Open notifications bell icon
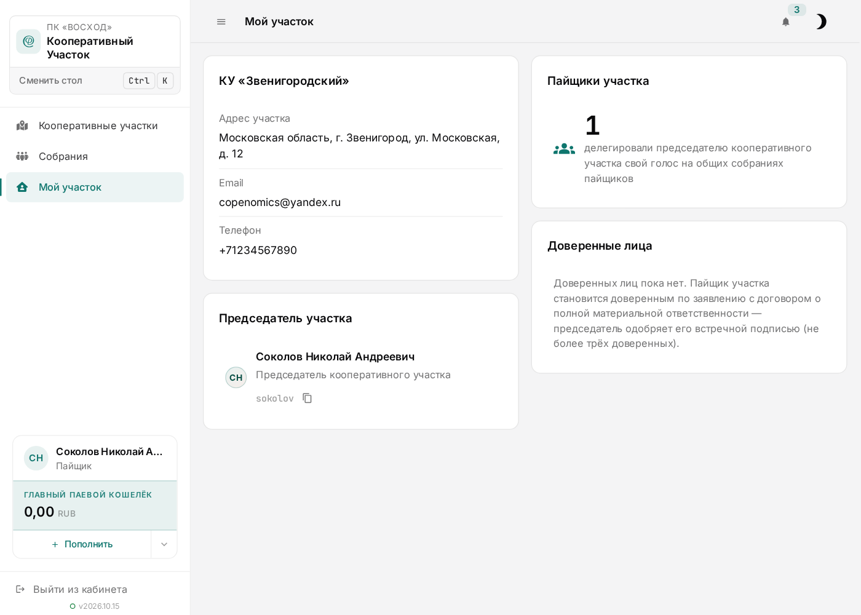 click(x=785, y=22)
